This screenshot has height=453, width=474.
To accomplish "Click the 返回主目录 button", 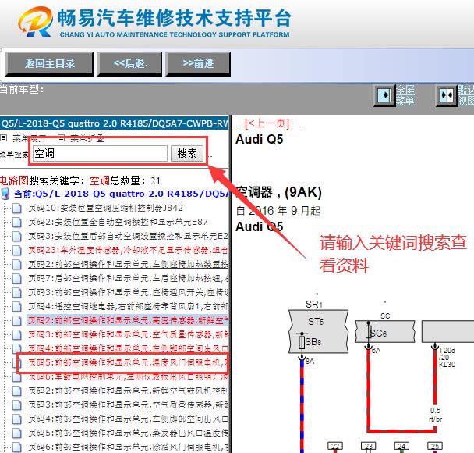I will (49, 63).
